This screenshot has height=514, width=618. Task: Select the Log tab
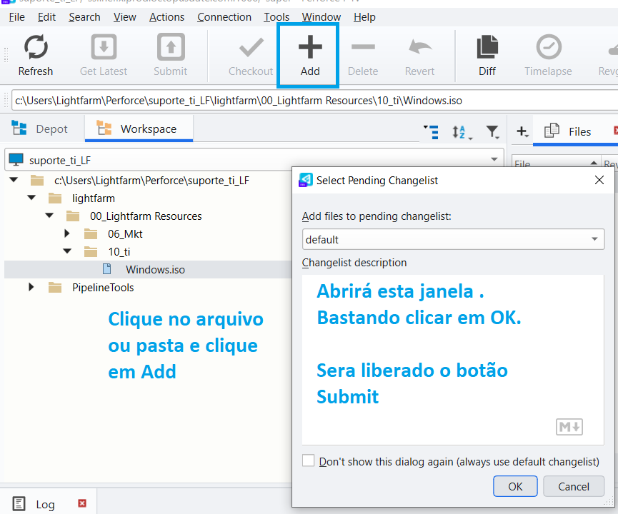click(x=48, y=504)
